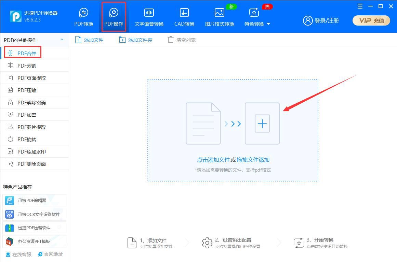Open the 登录/注册 link
Screen dimensions: 397x262
click(327, 21)
